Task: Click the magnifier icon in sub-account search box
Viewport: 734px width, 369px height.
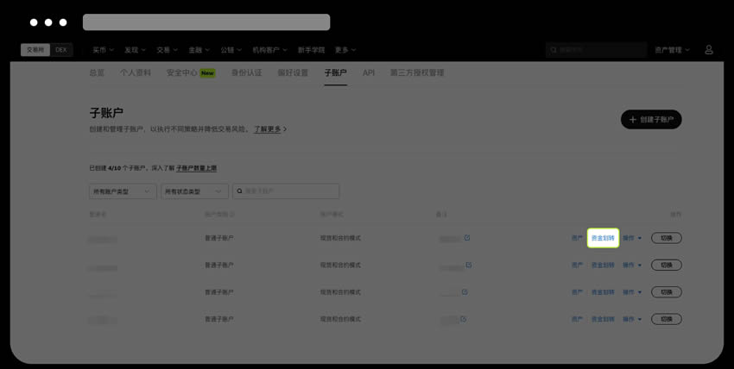Action: coord(240,191)
